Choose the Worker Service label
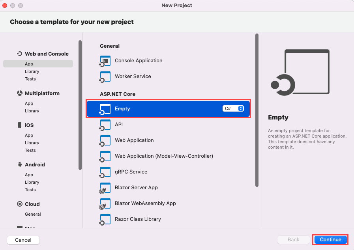Viewport: 354px width, 250px height. (133, 76)
